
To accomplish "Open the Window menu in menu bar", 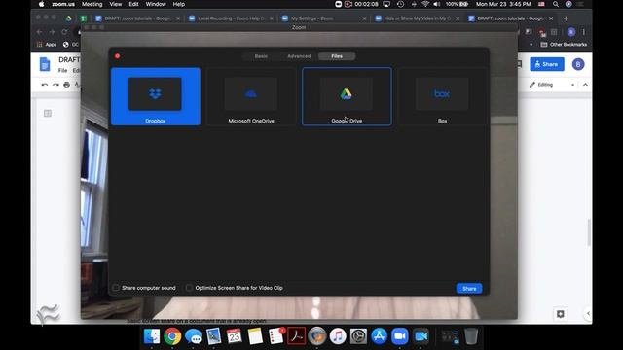I will 156,4.
